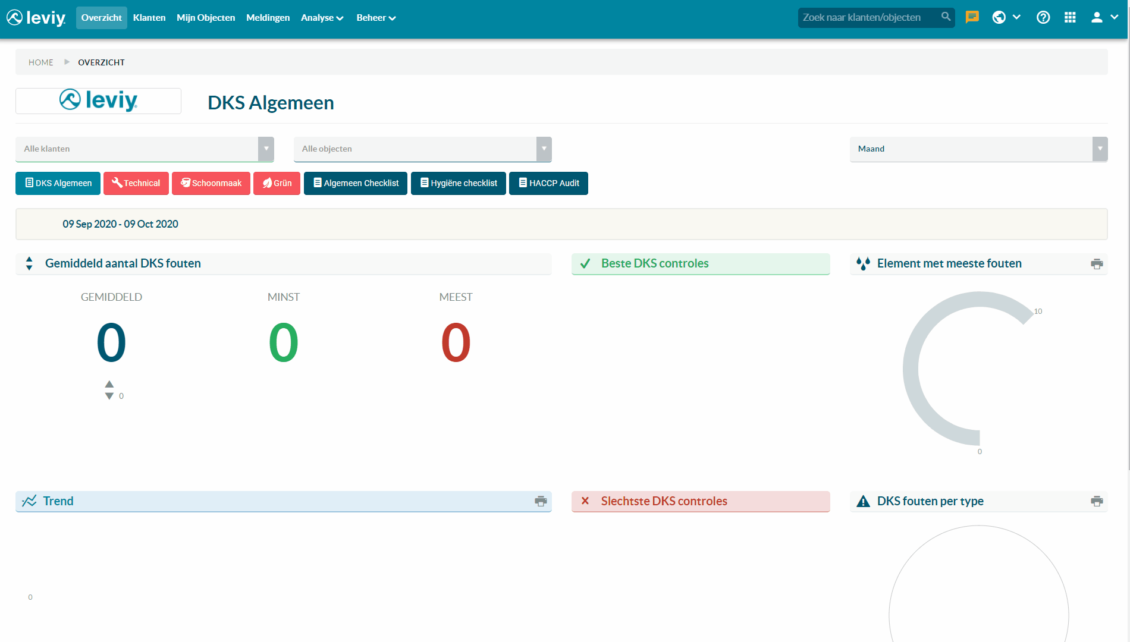Click the search magnifier icon
Viewport: 1130px width, 642px height.
946,17
